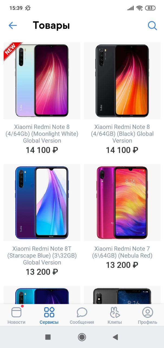Open black Redmi Note 8 photo
Viewport: 164px width, 348px height.
(122, 81)
